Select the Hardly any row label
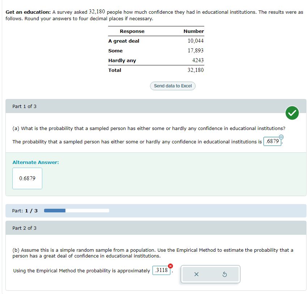Viewport: 308px width, 294px height. pyautogui.click(x=122, y=60)
